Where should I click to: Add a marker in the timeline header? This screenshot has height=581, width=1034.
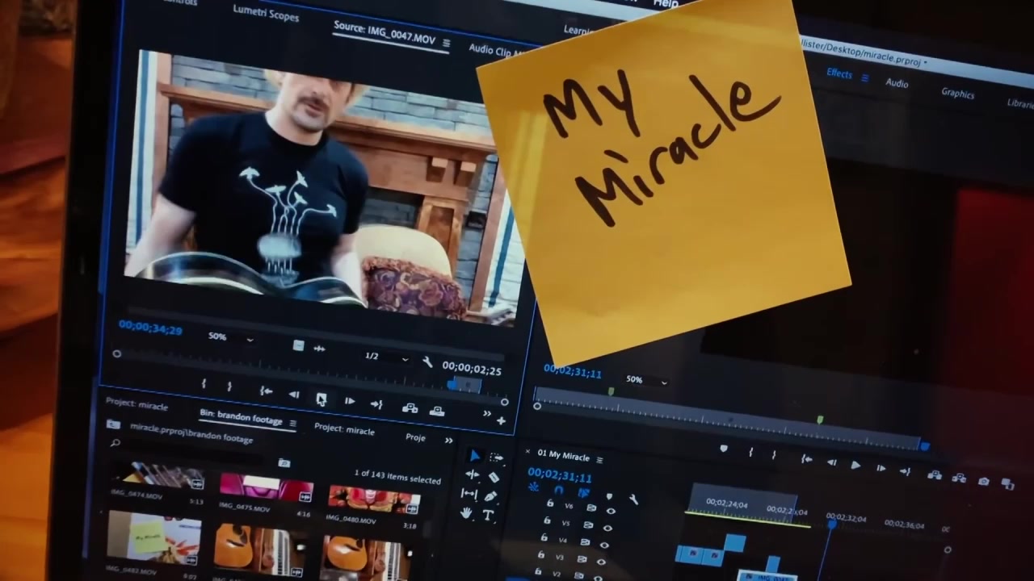609,497
